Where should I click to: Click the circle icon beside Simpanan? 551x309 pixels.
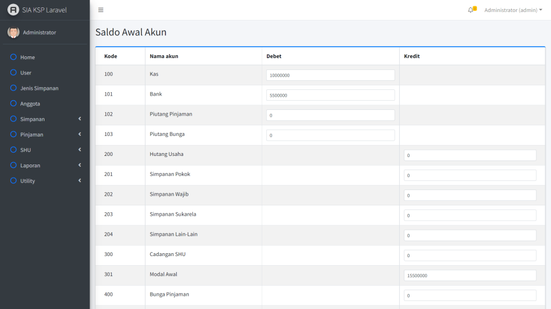pos(13,118)
